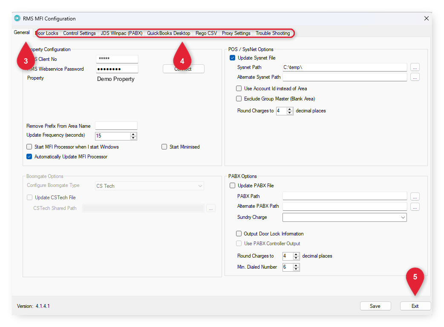444x327 pixels.
Task: Click the RMS MFI Configuration app icon
Action: click(17, 18)
